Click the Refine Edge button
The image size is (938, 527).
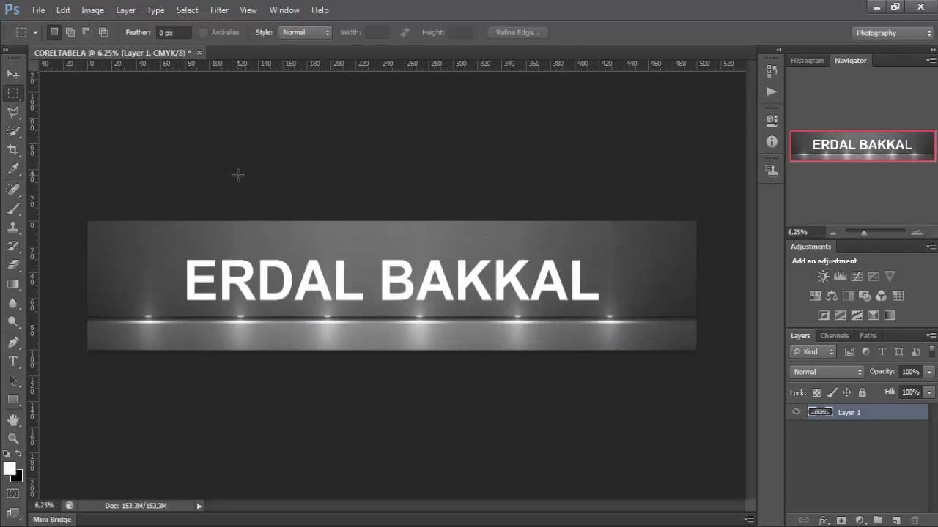coord(517,32)
